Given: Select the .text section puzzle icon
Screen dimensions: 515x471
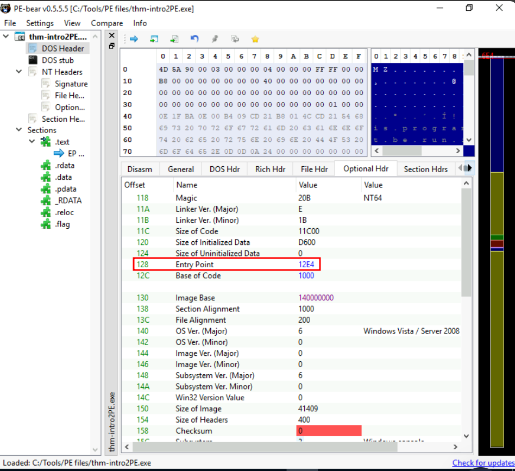Looking at the screenshot, I should [x=46, y=142].
